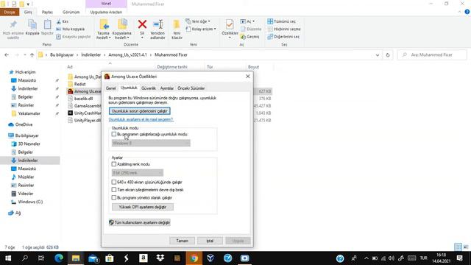The image size is (471, 265).
Task: Click Hiçbirini seçme in ribbon
Action: (x=284, y=29)
